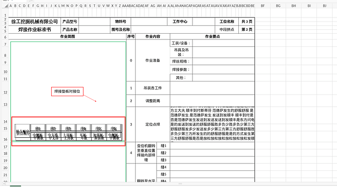Select the 作业准备 cell

pos(153,61)
